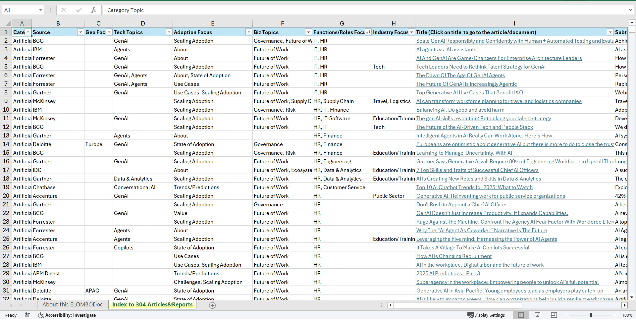This screenshot has height=320, width=636.
Task: Open Accessibility: Investigate status item
Action: pyautogui.click(x=67, y=315)
